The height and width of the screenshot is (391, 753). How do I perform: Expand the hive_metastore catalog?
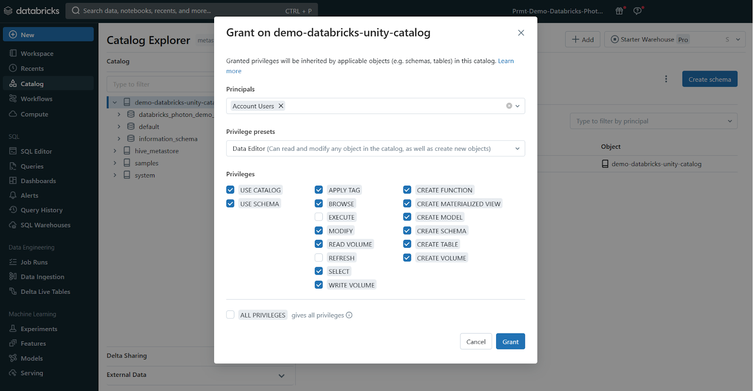[x=115, y=151]
